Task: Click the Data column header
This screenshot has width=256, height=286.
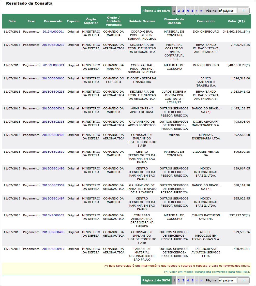Action: pos(12,21)
